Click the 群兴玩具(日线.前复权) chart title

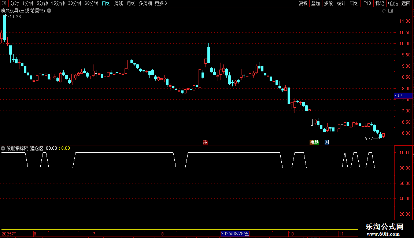pyautogui.click(x=23, y=11)
